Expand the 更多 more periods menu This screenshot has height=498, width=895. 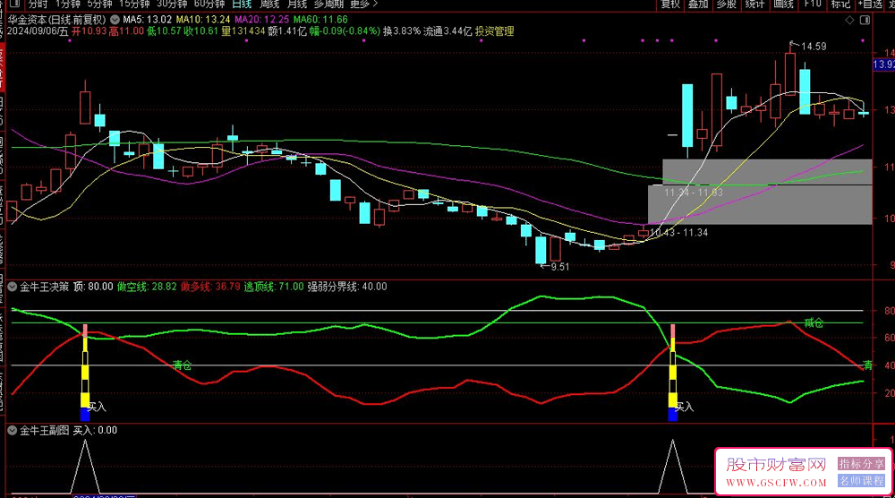(363, 4)
